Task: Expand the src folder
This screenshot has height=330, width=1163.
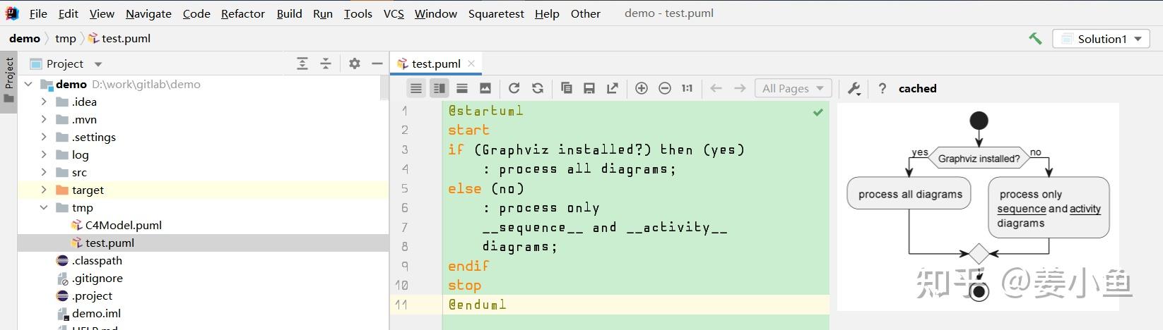Action: [x=44, y=172]
